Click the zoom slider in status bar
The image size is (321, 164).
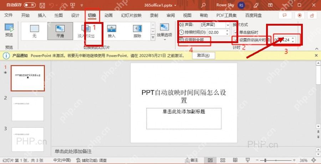point(276,160)
